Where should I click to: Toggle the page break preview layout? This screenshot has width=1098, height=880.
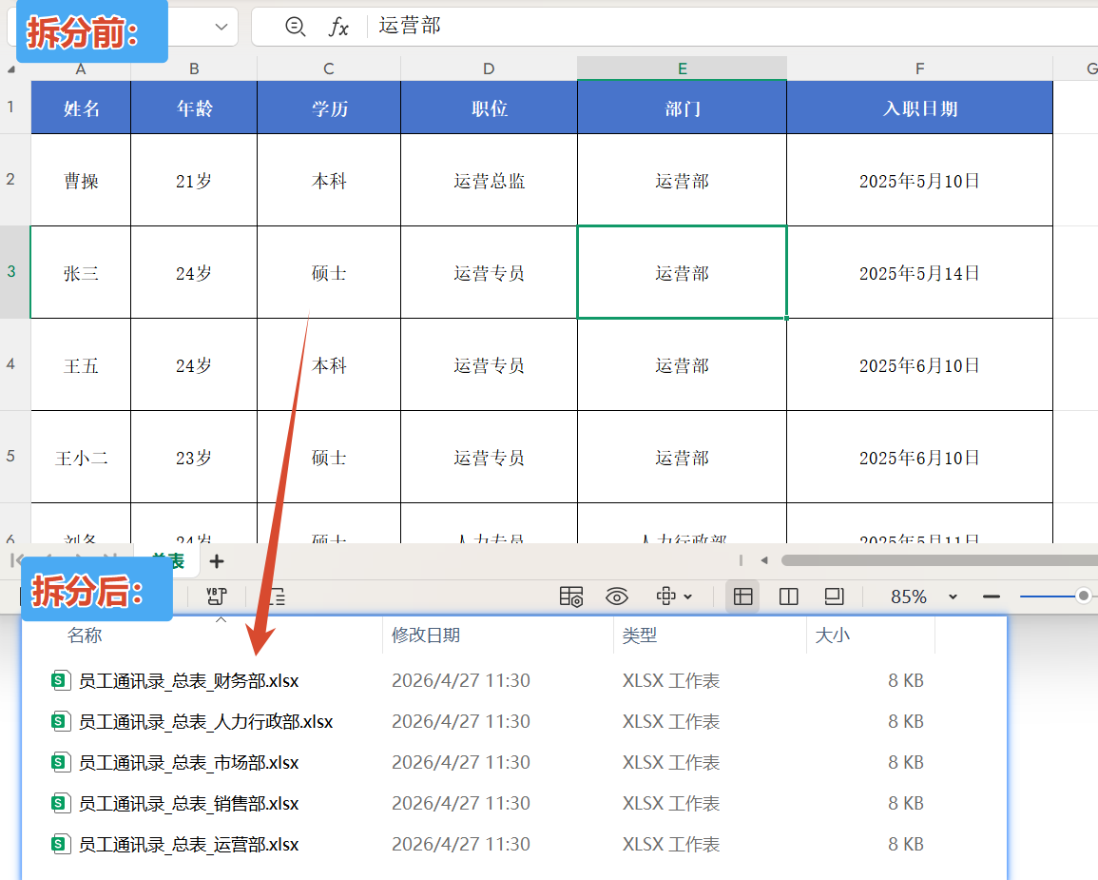(x=834, y=596)
